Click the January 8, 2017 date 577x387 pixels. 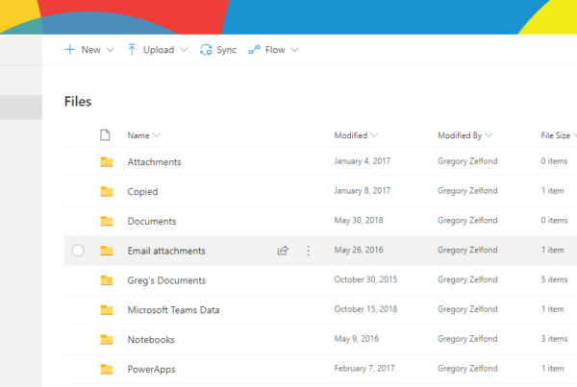coord(363,191)
